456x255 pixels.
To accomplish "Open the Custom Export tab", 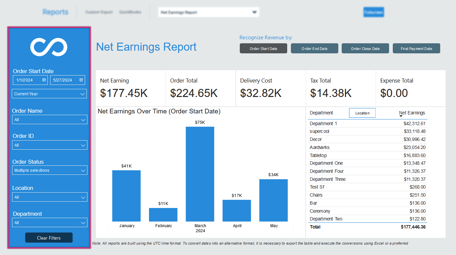I will click(99, 12).
